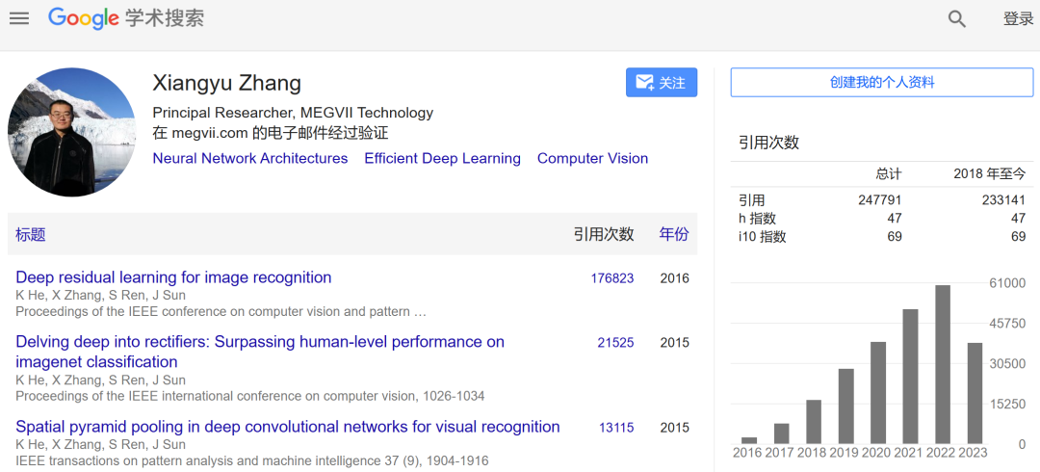The width and height of the screenshot is (1040, 472).
Task: Open paper Deep residual learning for image recognition
Action: coord(173,277)
